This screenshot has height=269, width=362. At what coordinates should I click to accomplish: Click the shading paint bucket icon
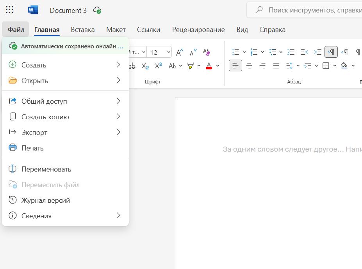click(344, 66)
